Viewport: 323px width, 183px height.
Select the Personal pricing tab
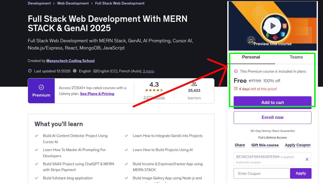251,57
